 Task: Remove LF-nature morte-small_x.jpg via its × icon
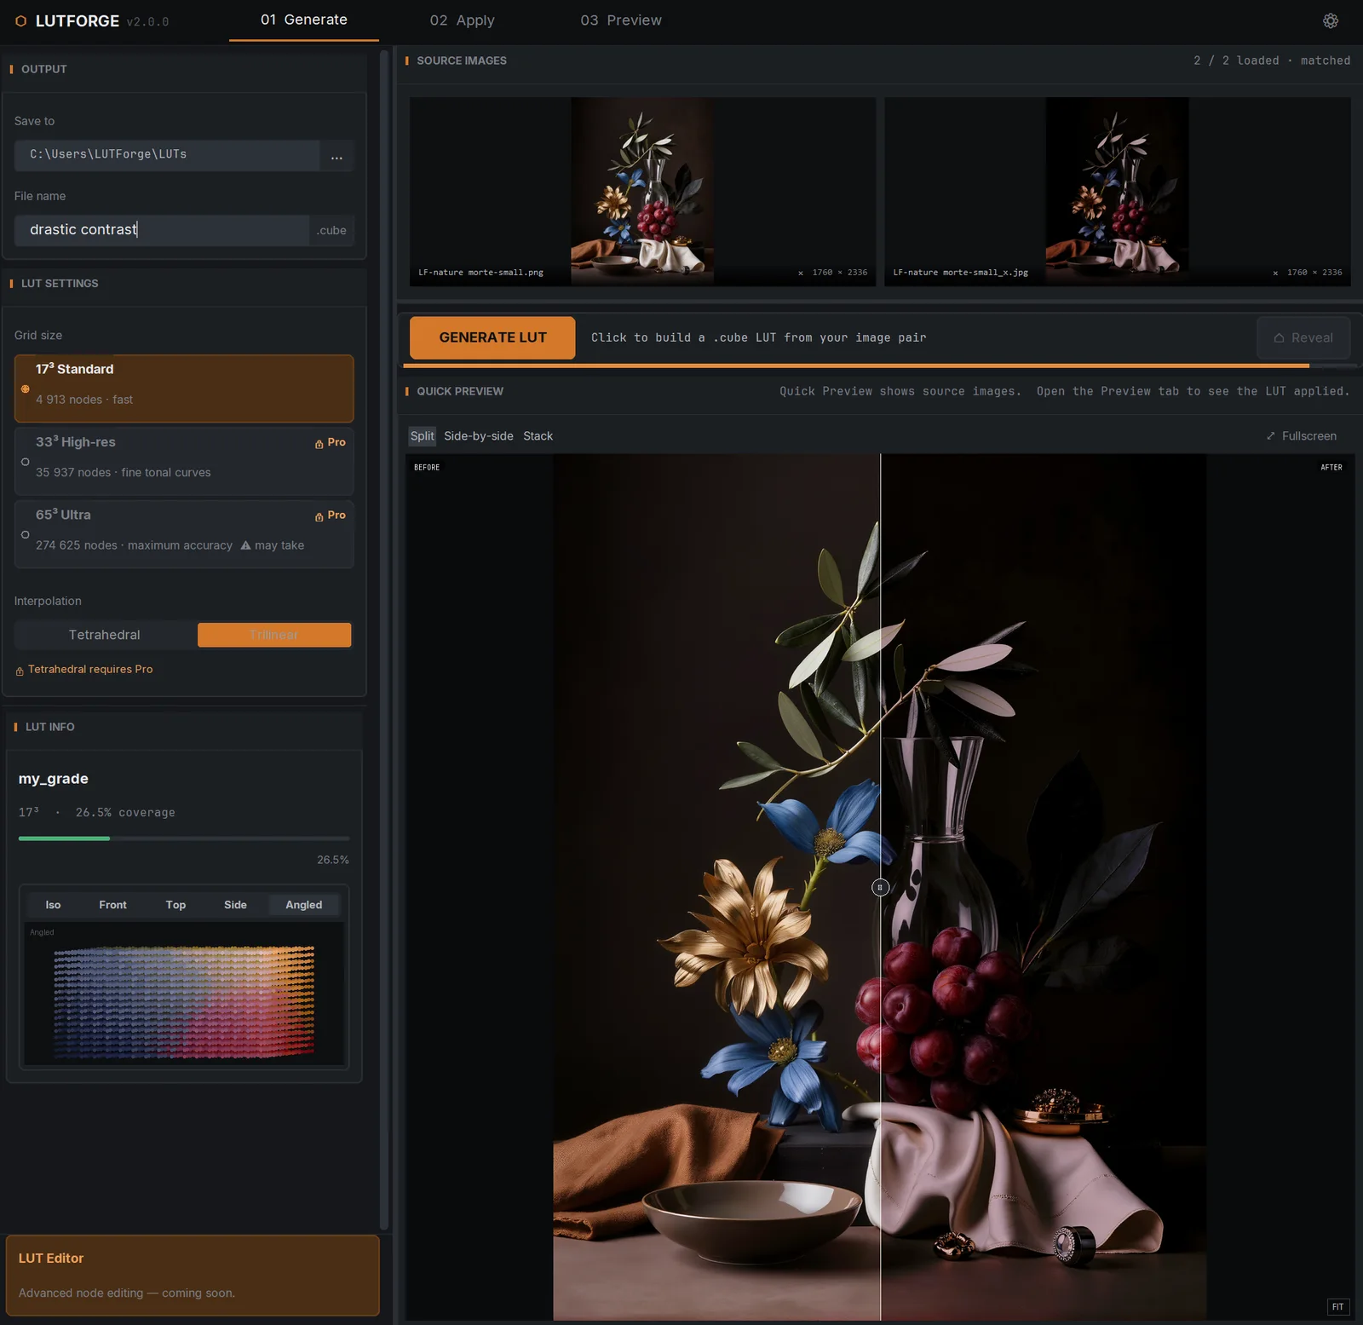(x=1275, y=274)
